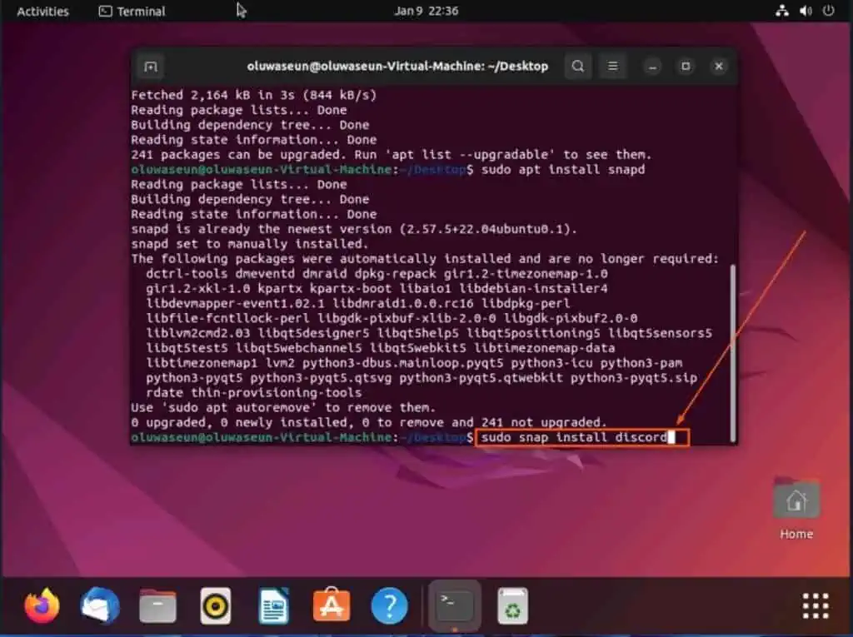Open the Trash from the dock
The image size is (853, 637).
click(512, 605)
